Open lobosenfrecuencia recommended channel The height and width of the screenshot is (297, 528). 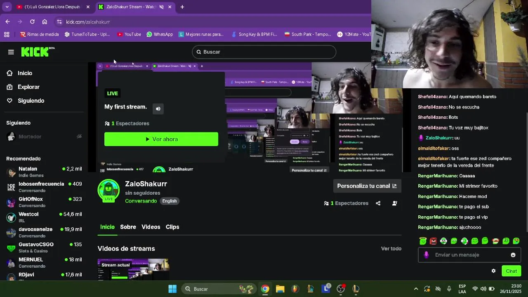pyautogui.click(x=44, y=187)
